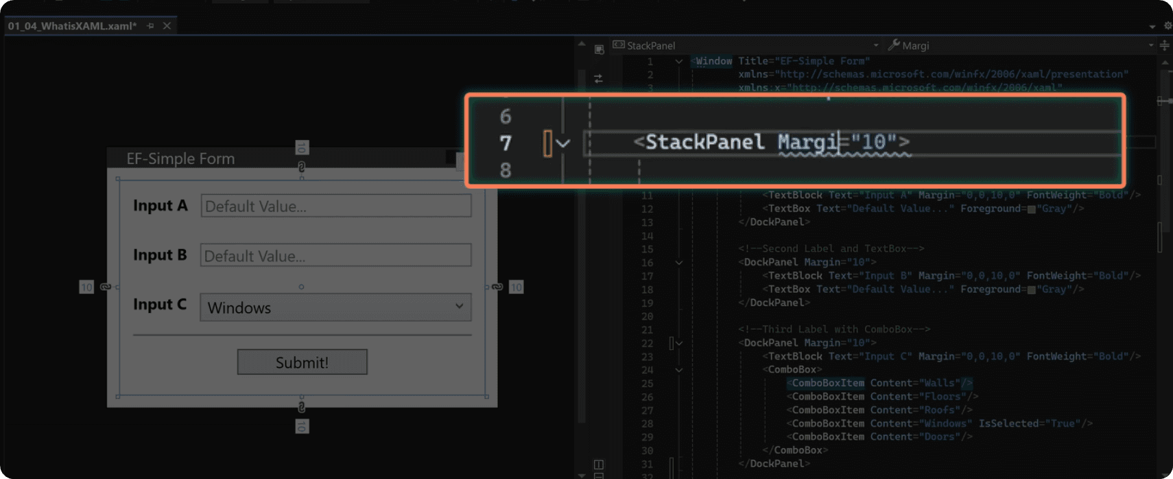This screenshot has height=479, width=1173.
Task: Click the left margin chain-link icon
Action: point(106,287)
